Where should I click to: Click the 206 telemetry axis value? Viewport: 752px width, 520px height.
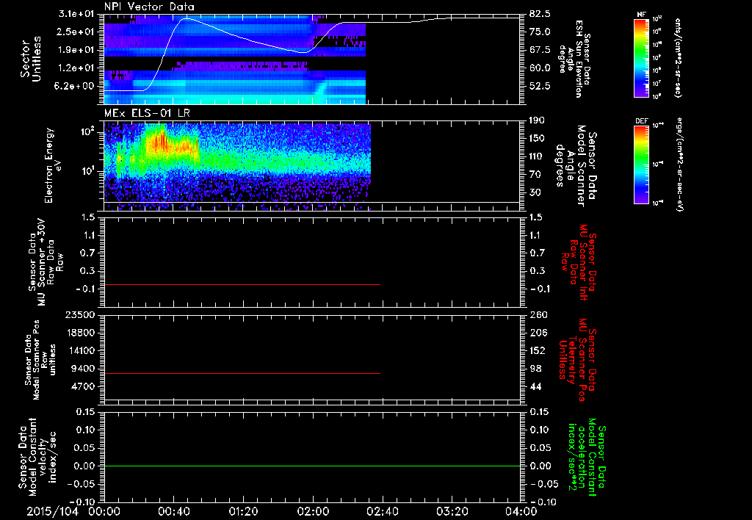tap(538, 333)
